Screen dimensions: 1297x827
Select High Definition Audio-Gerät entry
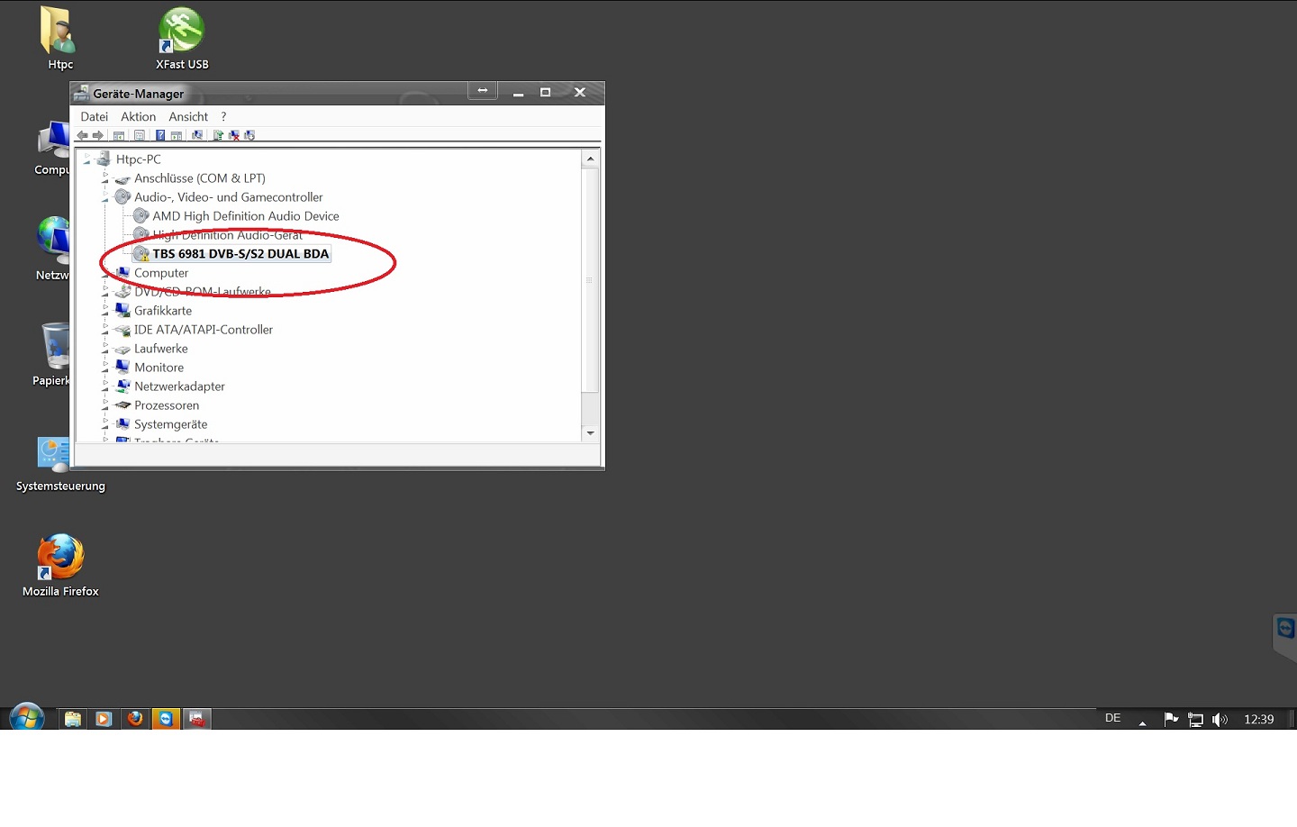(x=227, y=235)
